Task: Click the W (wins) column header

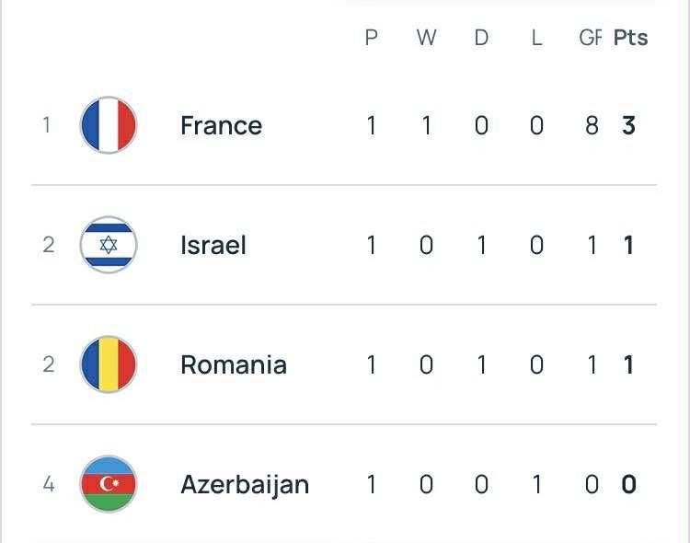Action: click(x=426, y=38)
